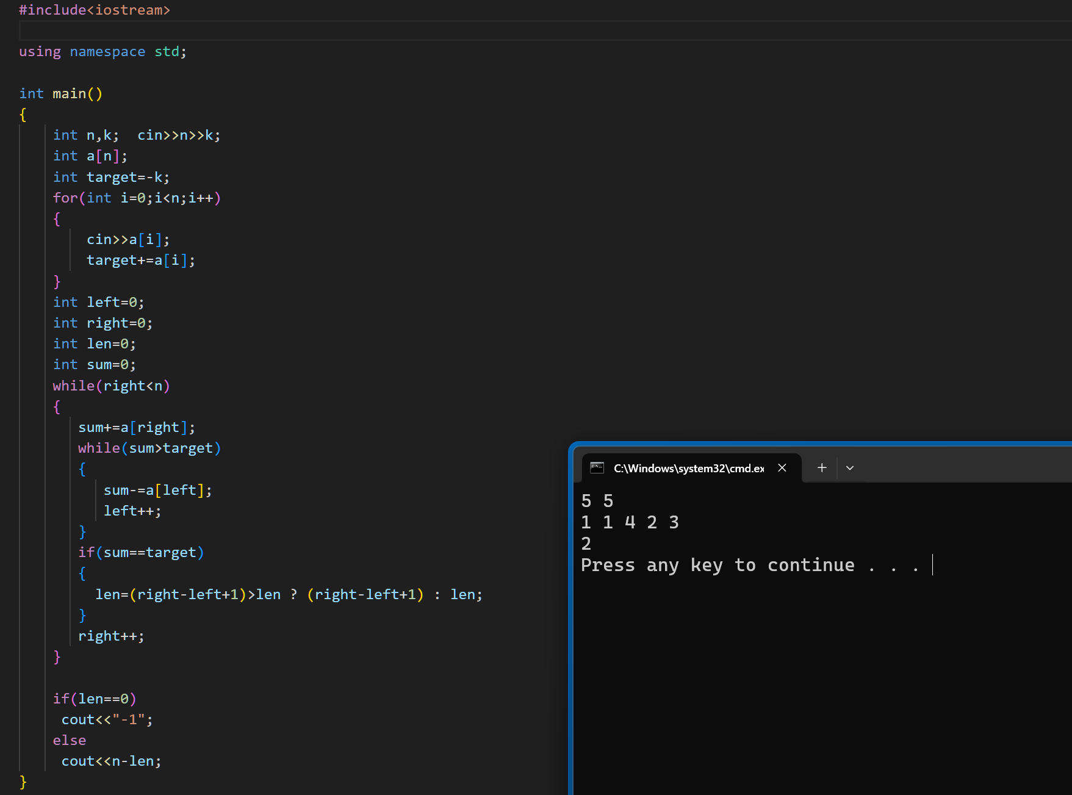Click the 'cin>>a[i];' statement
This screenshot has height=795, width=1072.
[128, 240]
